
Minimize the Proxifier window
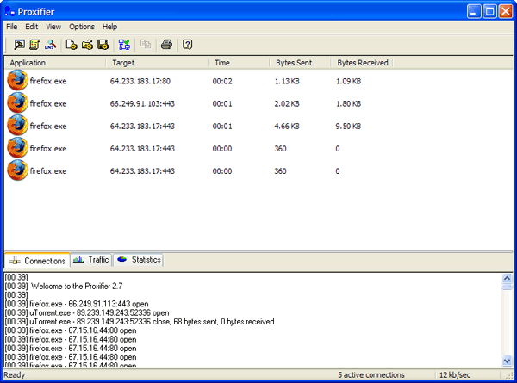pyautogui.click(x=474, y=12)
